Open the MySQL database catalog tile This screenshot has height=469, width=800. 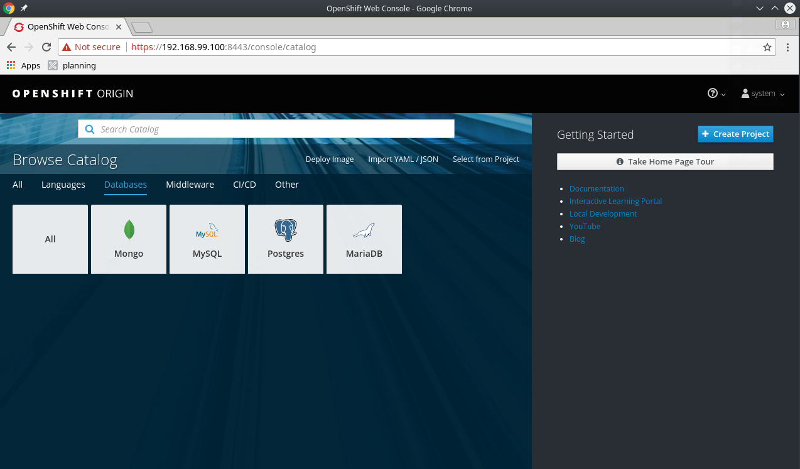(x=207, y=239)
